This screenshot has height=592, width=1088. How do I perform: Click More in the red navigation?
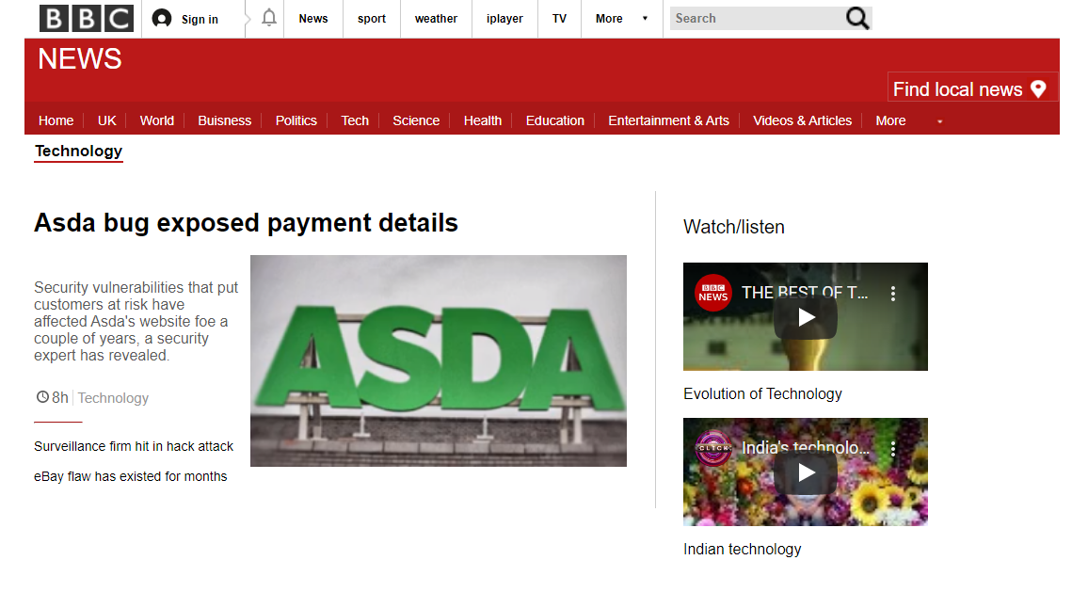point(890,120)
